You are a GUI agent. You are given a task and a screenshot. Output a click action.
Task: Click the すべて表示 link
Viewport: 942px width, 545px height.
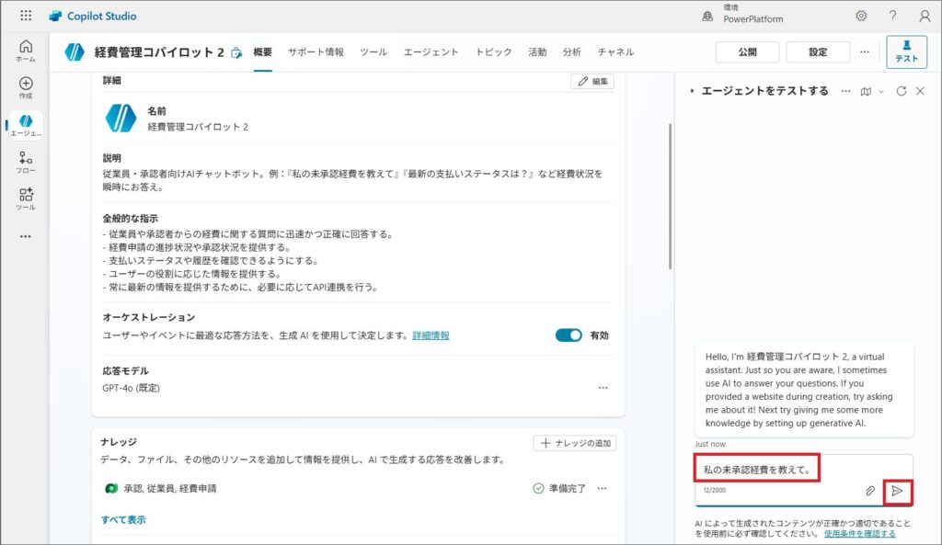123,520
